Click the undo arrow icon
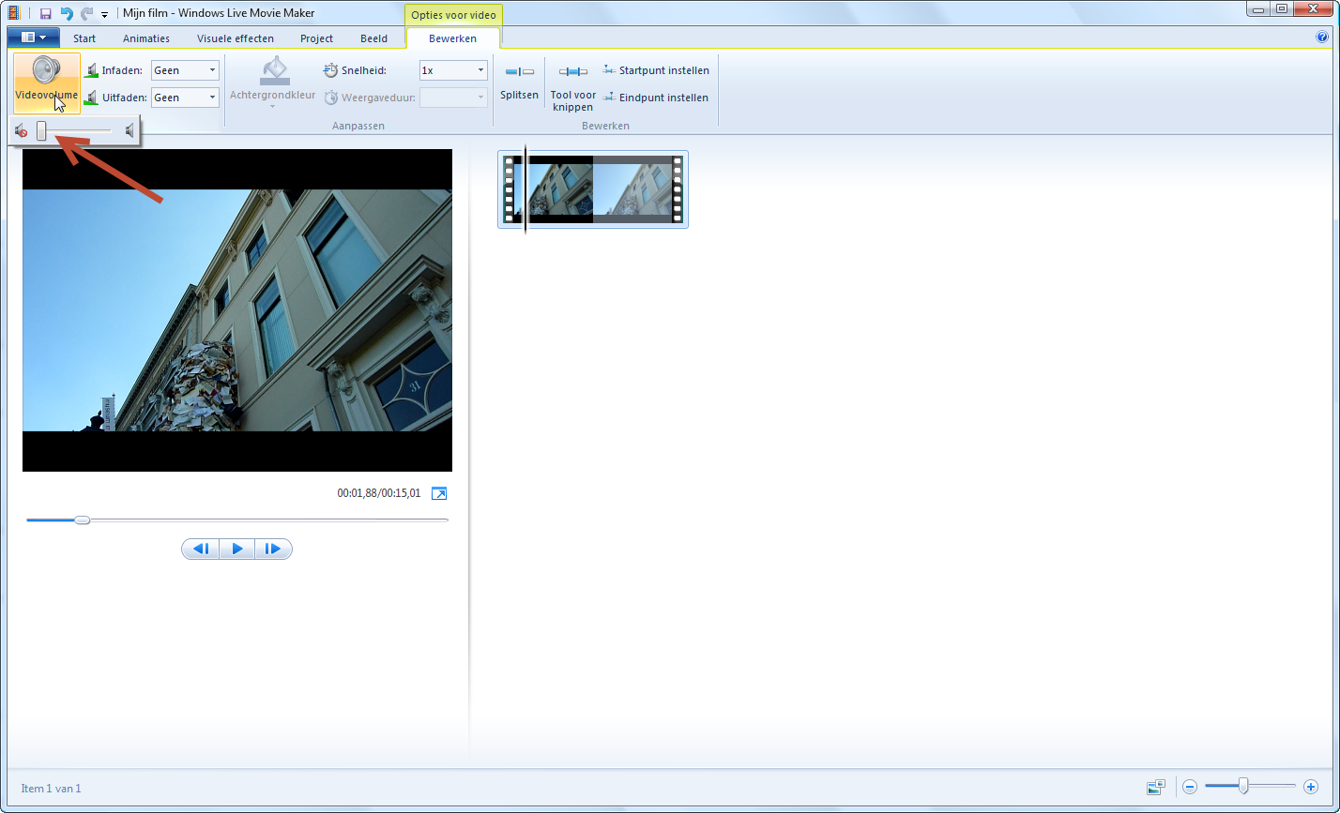The width and height of the screenshot is (1340, 813). coord(66,13)
